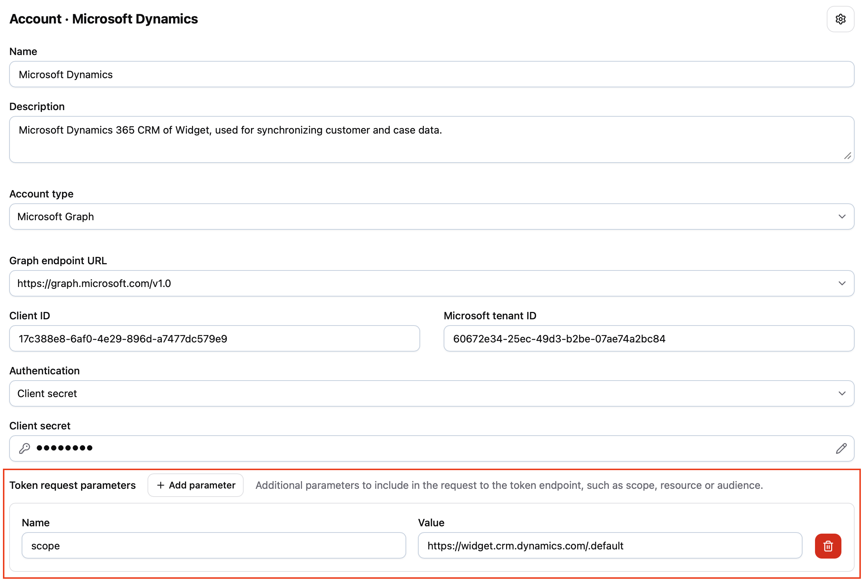Focus the Microsoft tenant ID input field
The image size is (866, 585).
click(649, 338)
